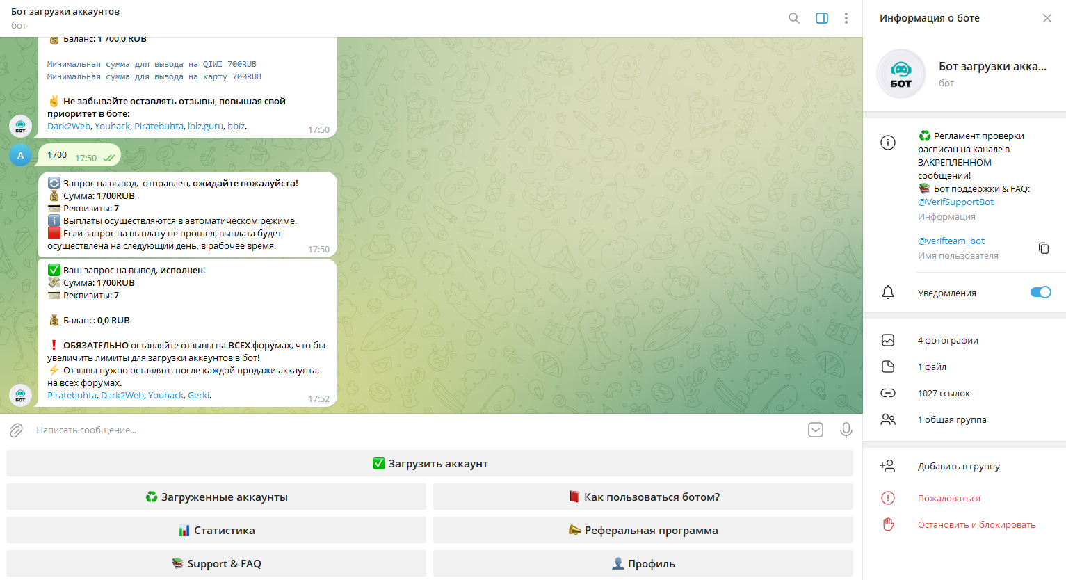Screen dimensions: 1066x580
Task: Open the three-dot chat options menu
Action: tap(846, 18)
